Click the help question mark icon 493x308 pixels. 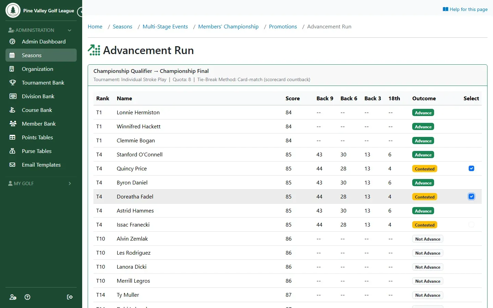click(x=28, y=297)
